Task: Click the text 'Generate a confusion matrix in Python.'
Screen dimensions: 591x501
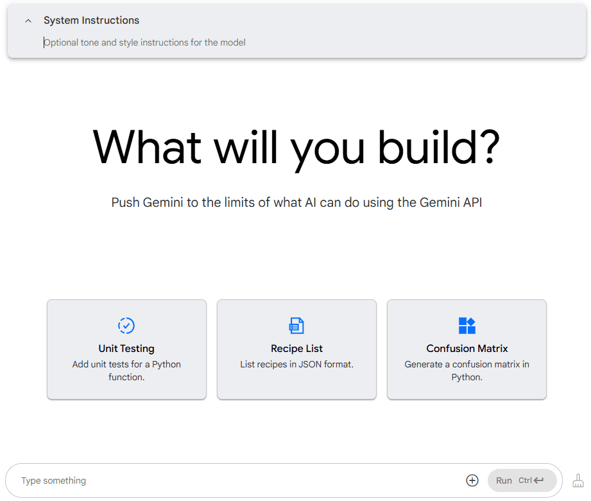Action: click(x=467, y=371)
